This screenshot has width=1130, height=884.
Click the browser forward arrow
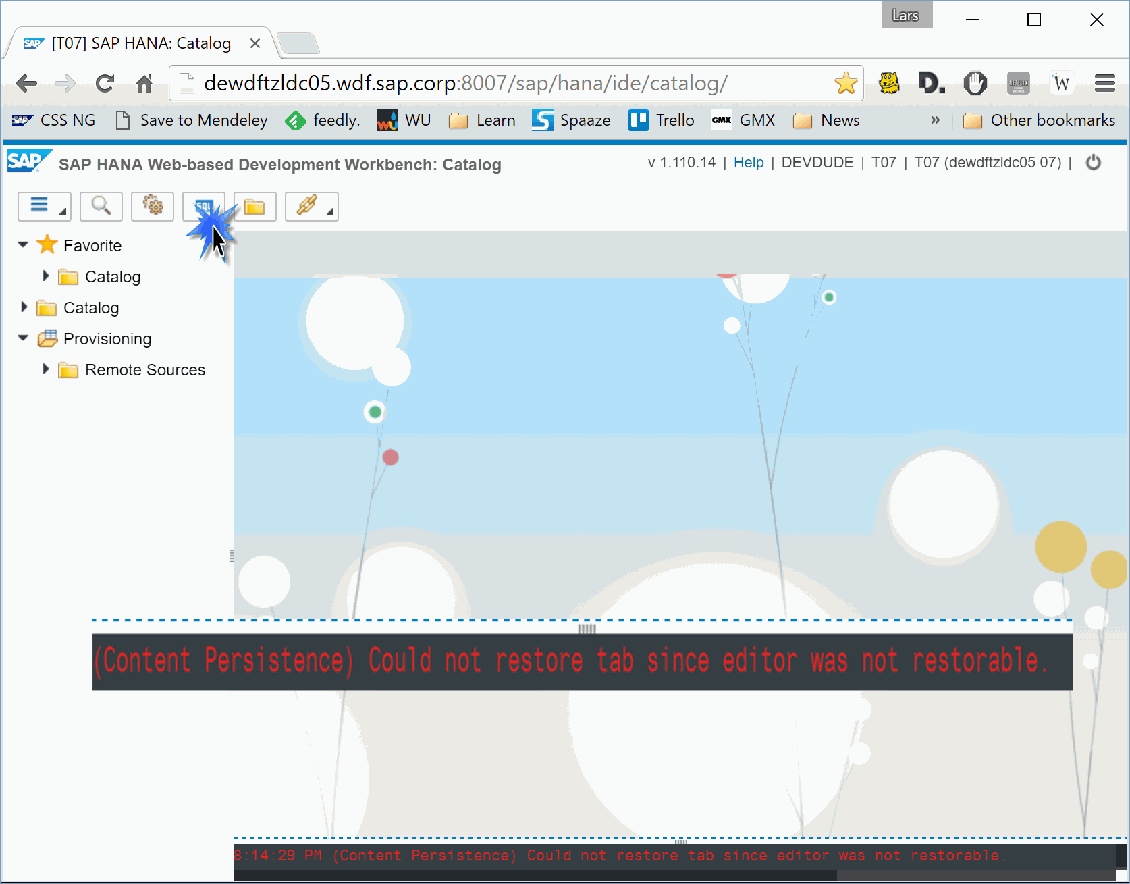point(65,84)
